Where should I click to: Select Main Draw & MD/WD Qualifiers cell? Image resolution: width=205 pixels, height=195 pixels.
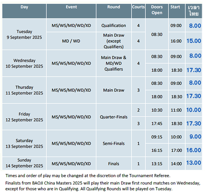[114, 63]
